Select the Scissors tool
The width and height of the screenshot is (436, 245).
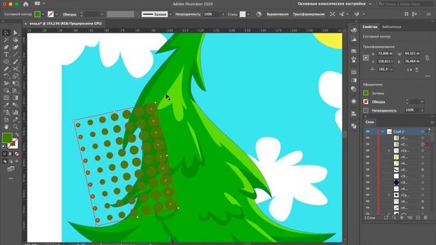16,69
